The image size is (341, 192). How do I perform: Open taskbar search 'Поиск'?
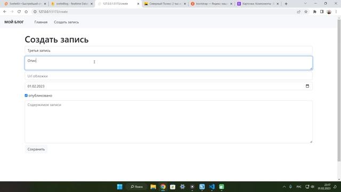coord(136,187)
